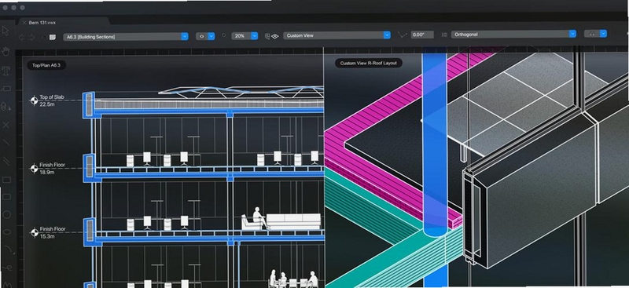Screen dimensions: 629x288
Task: Click the small zoom circle icon before 20%
Action: [x=223, y=35]
